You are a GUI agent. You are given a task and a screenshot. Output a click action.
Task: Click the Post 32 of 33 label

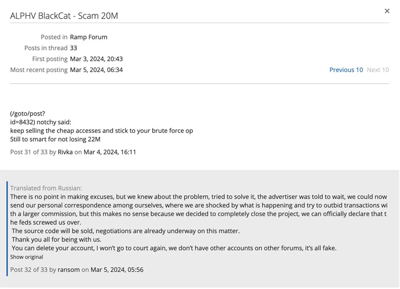click(29, 270)
